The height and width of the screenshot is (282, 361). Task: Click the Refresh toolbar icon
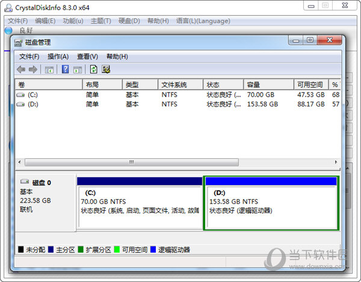pos(93,69)
